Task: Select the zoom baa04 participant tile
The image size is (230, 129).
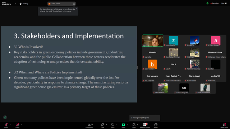Action: (x=174, y=40)
